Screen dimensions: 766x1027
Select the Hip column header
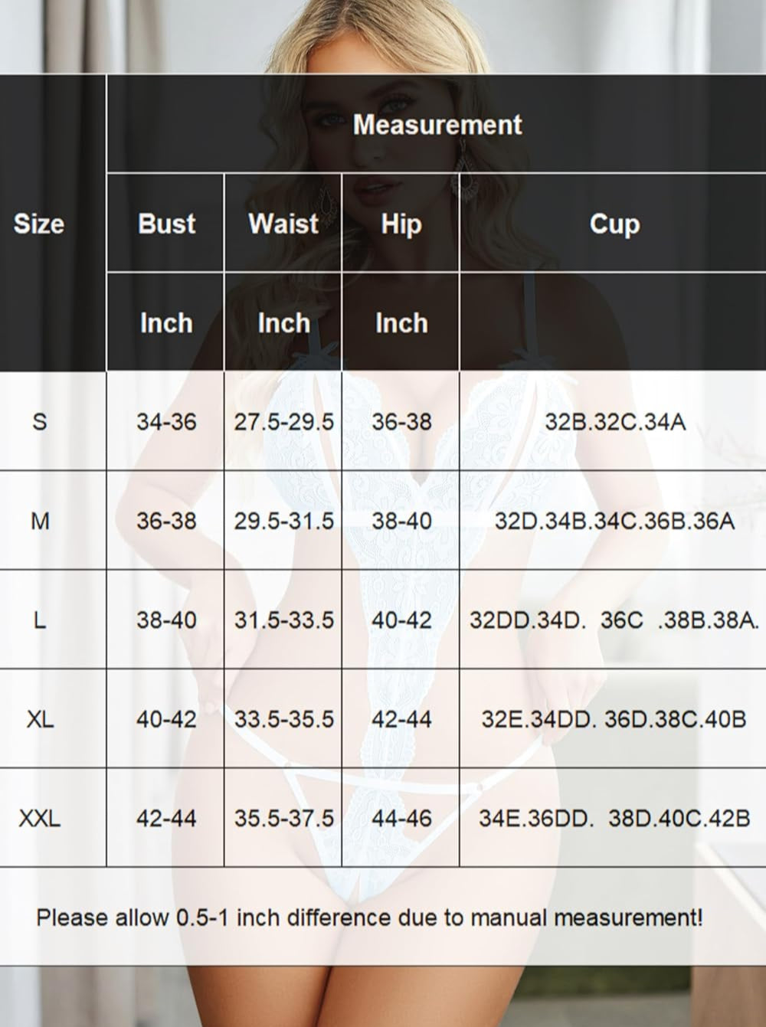point(401,224)
